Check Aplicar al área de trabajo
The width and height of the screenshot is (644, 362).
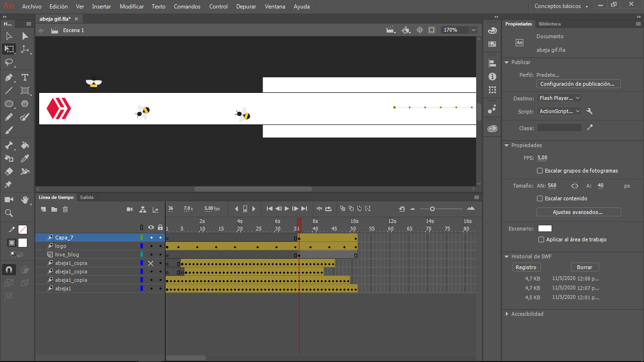541,239
